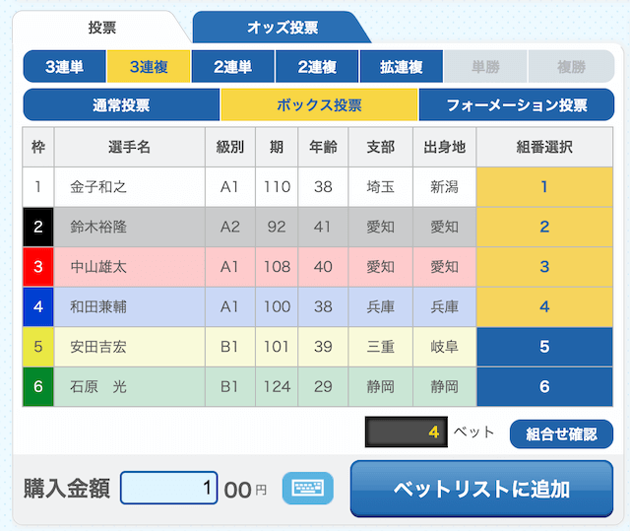Click the 期 value 124
The image size is (630, 531).
click(277, 387)
